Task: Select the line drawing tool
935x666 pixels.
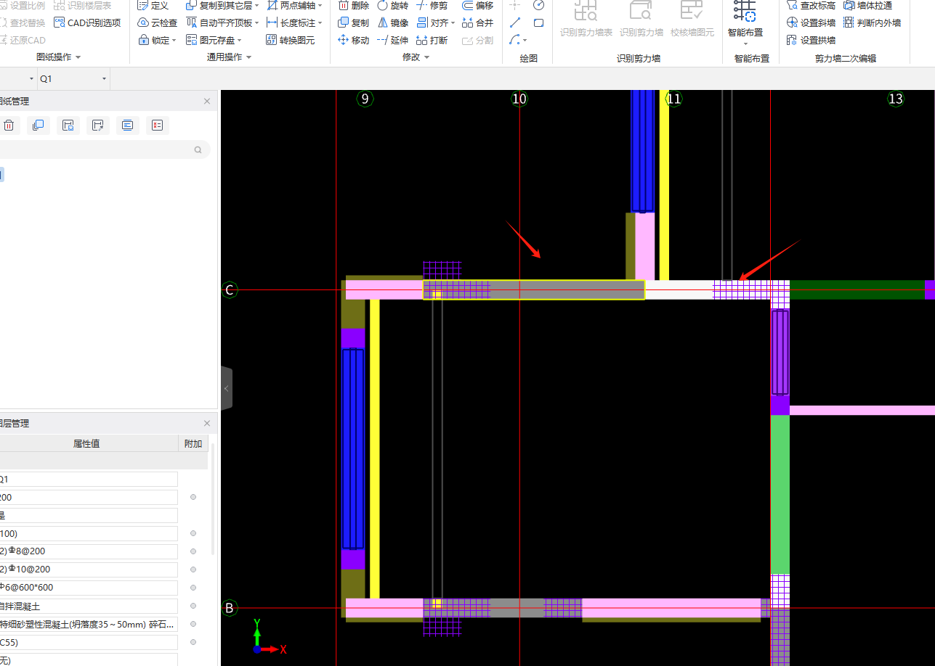Action: (515, 22)
